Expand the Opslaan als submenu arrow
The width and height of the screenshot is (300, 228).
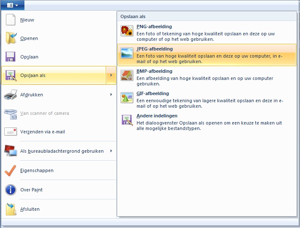tap(111, 75)
